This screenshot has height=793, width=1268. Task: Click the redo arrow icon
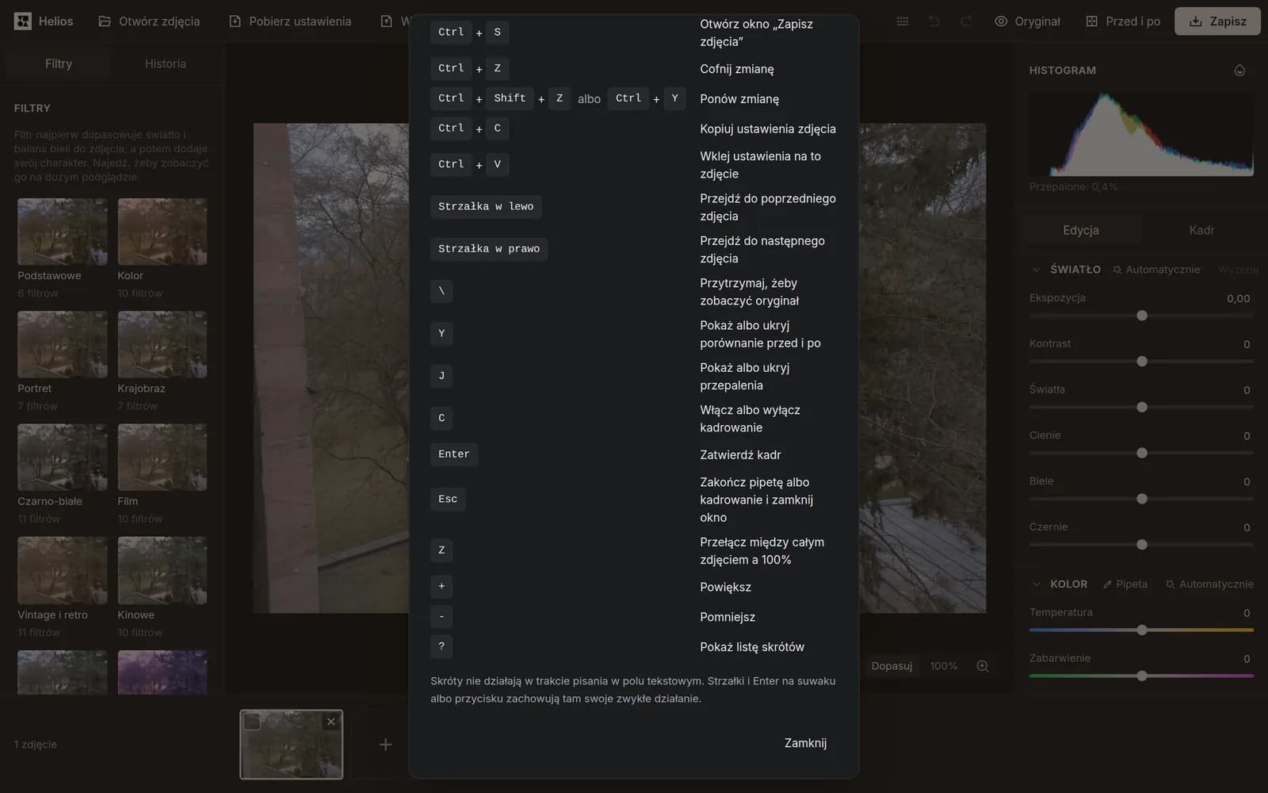pyautogui.click(x=966, y=21)
